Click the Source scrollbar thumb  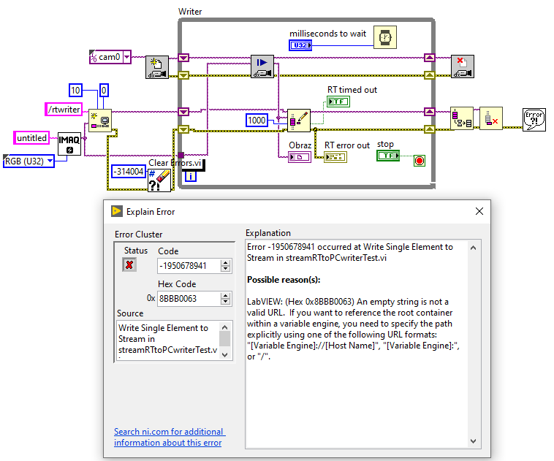tap(224, 338)
